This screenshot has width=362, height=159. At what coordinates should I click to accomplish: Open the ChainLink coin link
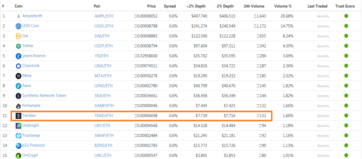pos(31,65)
